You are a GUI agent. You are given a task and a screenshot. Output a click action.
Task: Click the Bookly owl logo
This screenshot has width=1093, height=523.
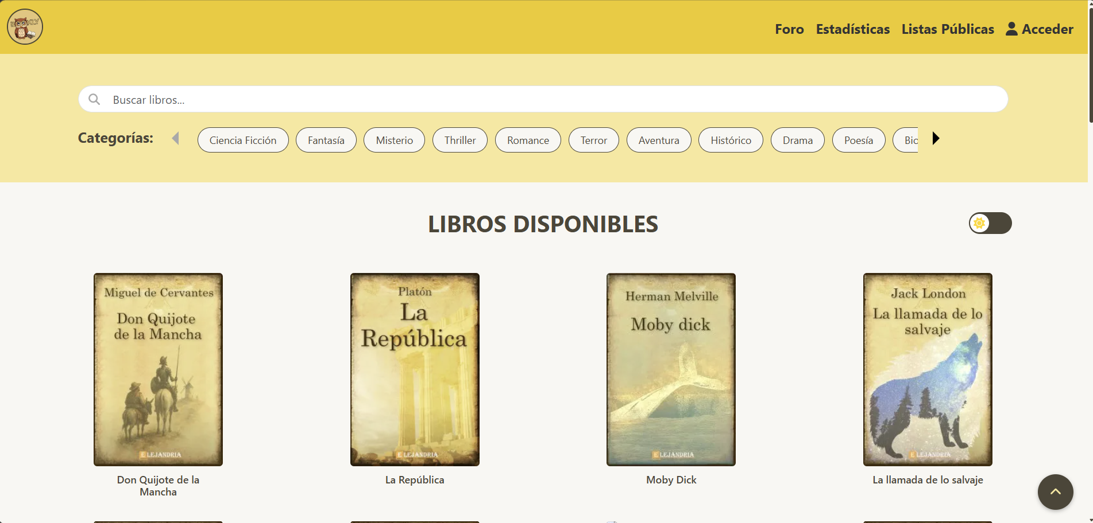(x=25, y=27)
